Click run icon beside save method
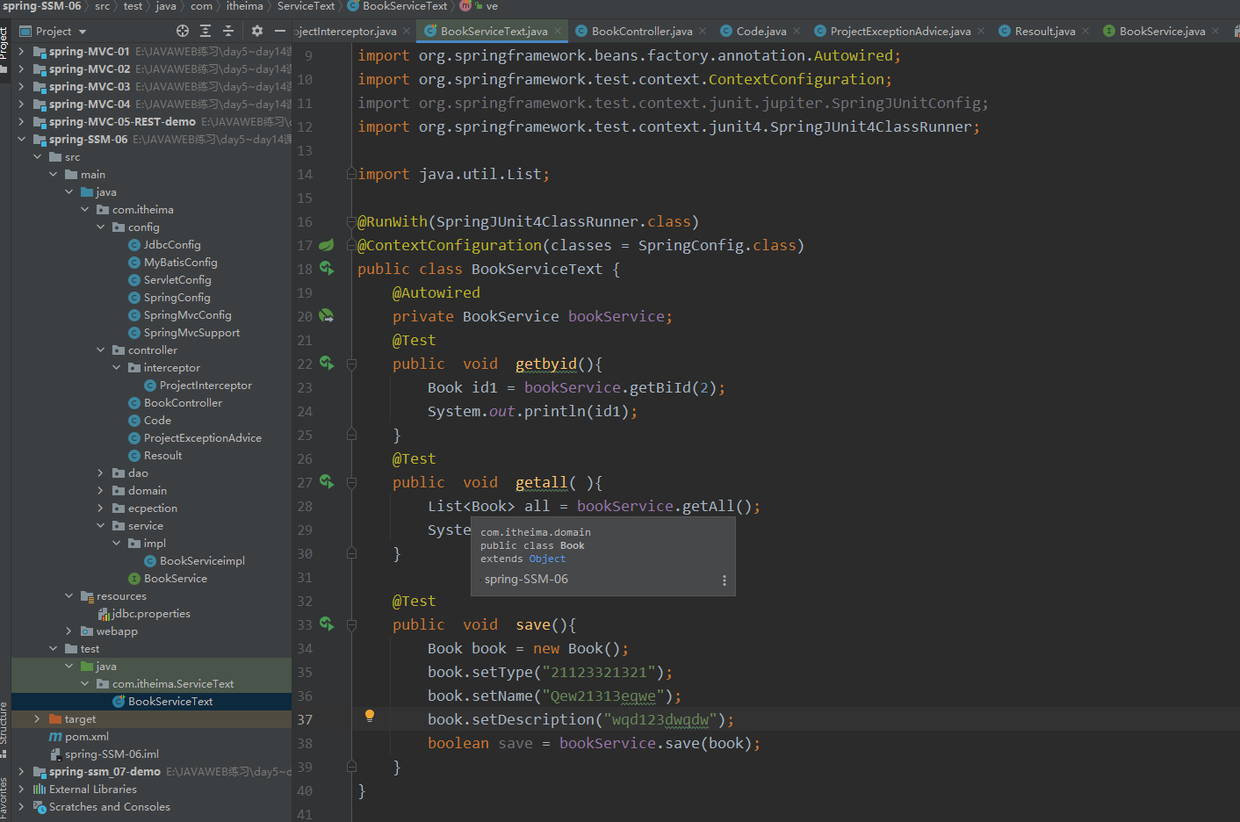The image size is (1240, 822). [x=327, y=624]
